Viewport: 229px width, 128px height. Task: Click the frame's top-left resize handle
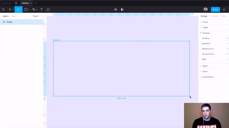(x=53, y=41)
